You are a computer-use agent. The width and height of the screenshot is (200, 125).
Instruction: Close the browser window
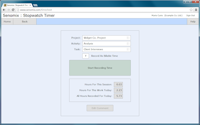click(195, 2)
